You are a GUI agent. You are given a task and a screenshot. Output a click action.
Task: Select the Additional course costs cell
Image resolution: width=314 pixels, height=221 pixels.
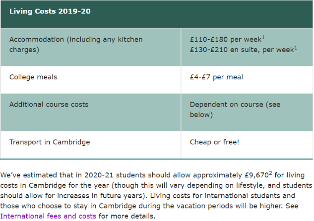click(90, 112)
